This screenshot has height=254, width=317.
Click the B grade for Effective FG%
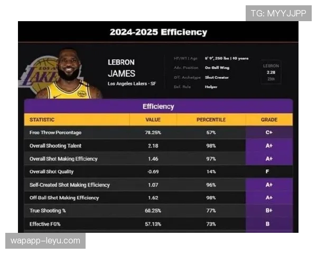pos(269,224)
